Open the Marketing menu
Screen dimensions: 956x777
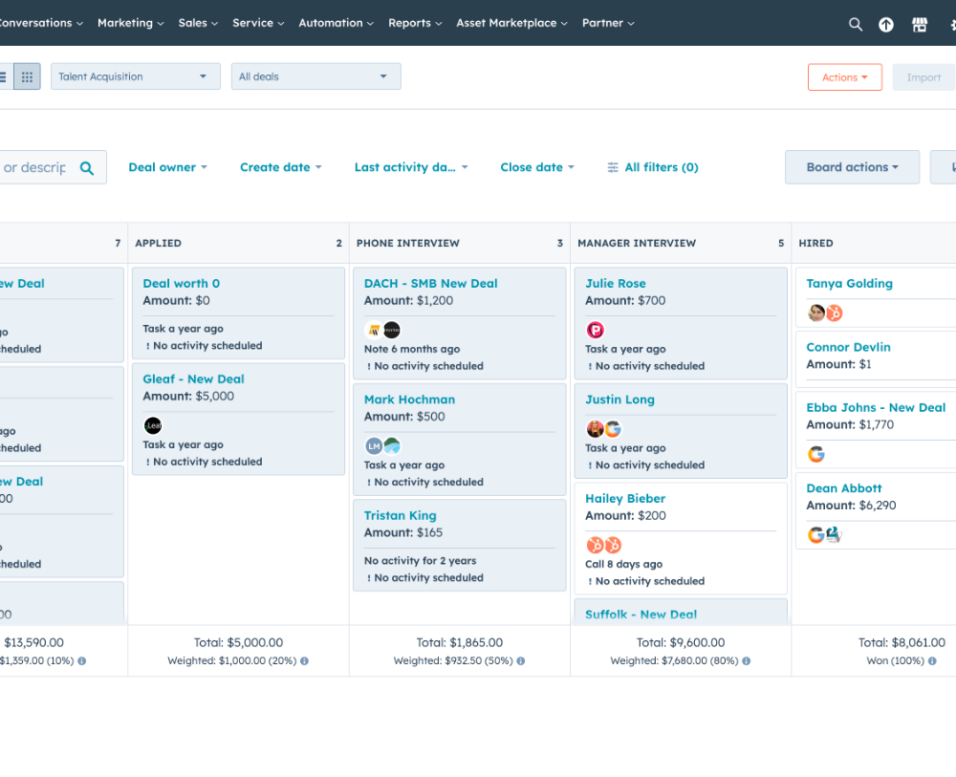(x=130, y=23)
